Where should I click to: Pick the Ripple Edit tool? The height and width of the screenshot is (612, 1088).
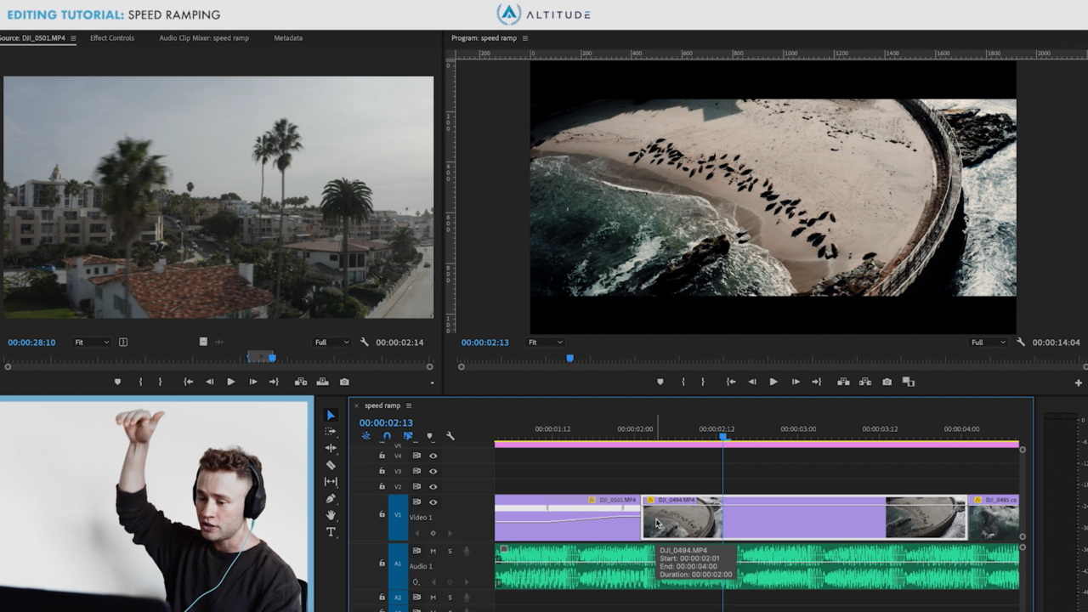click(x=331, y=448)
